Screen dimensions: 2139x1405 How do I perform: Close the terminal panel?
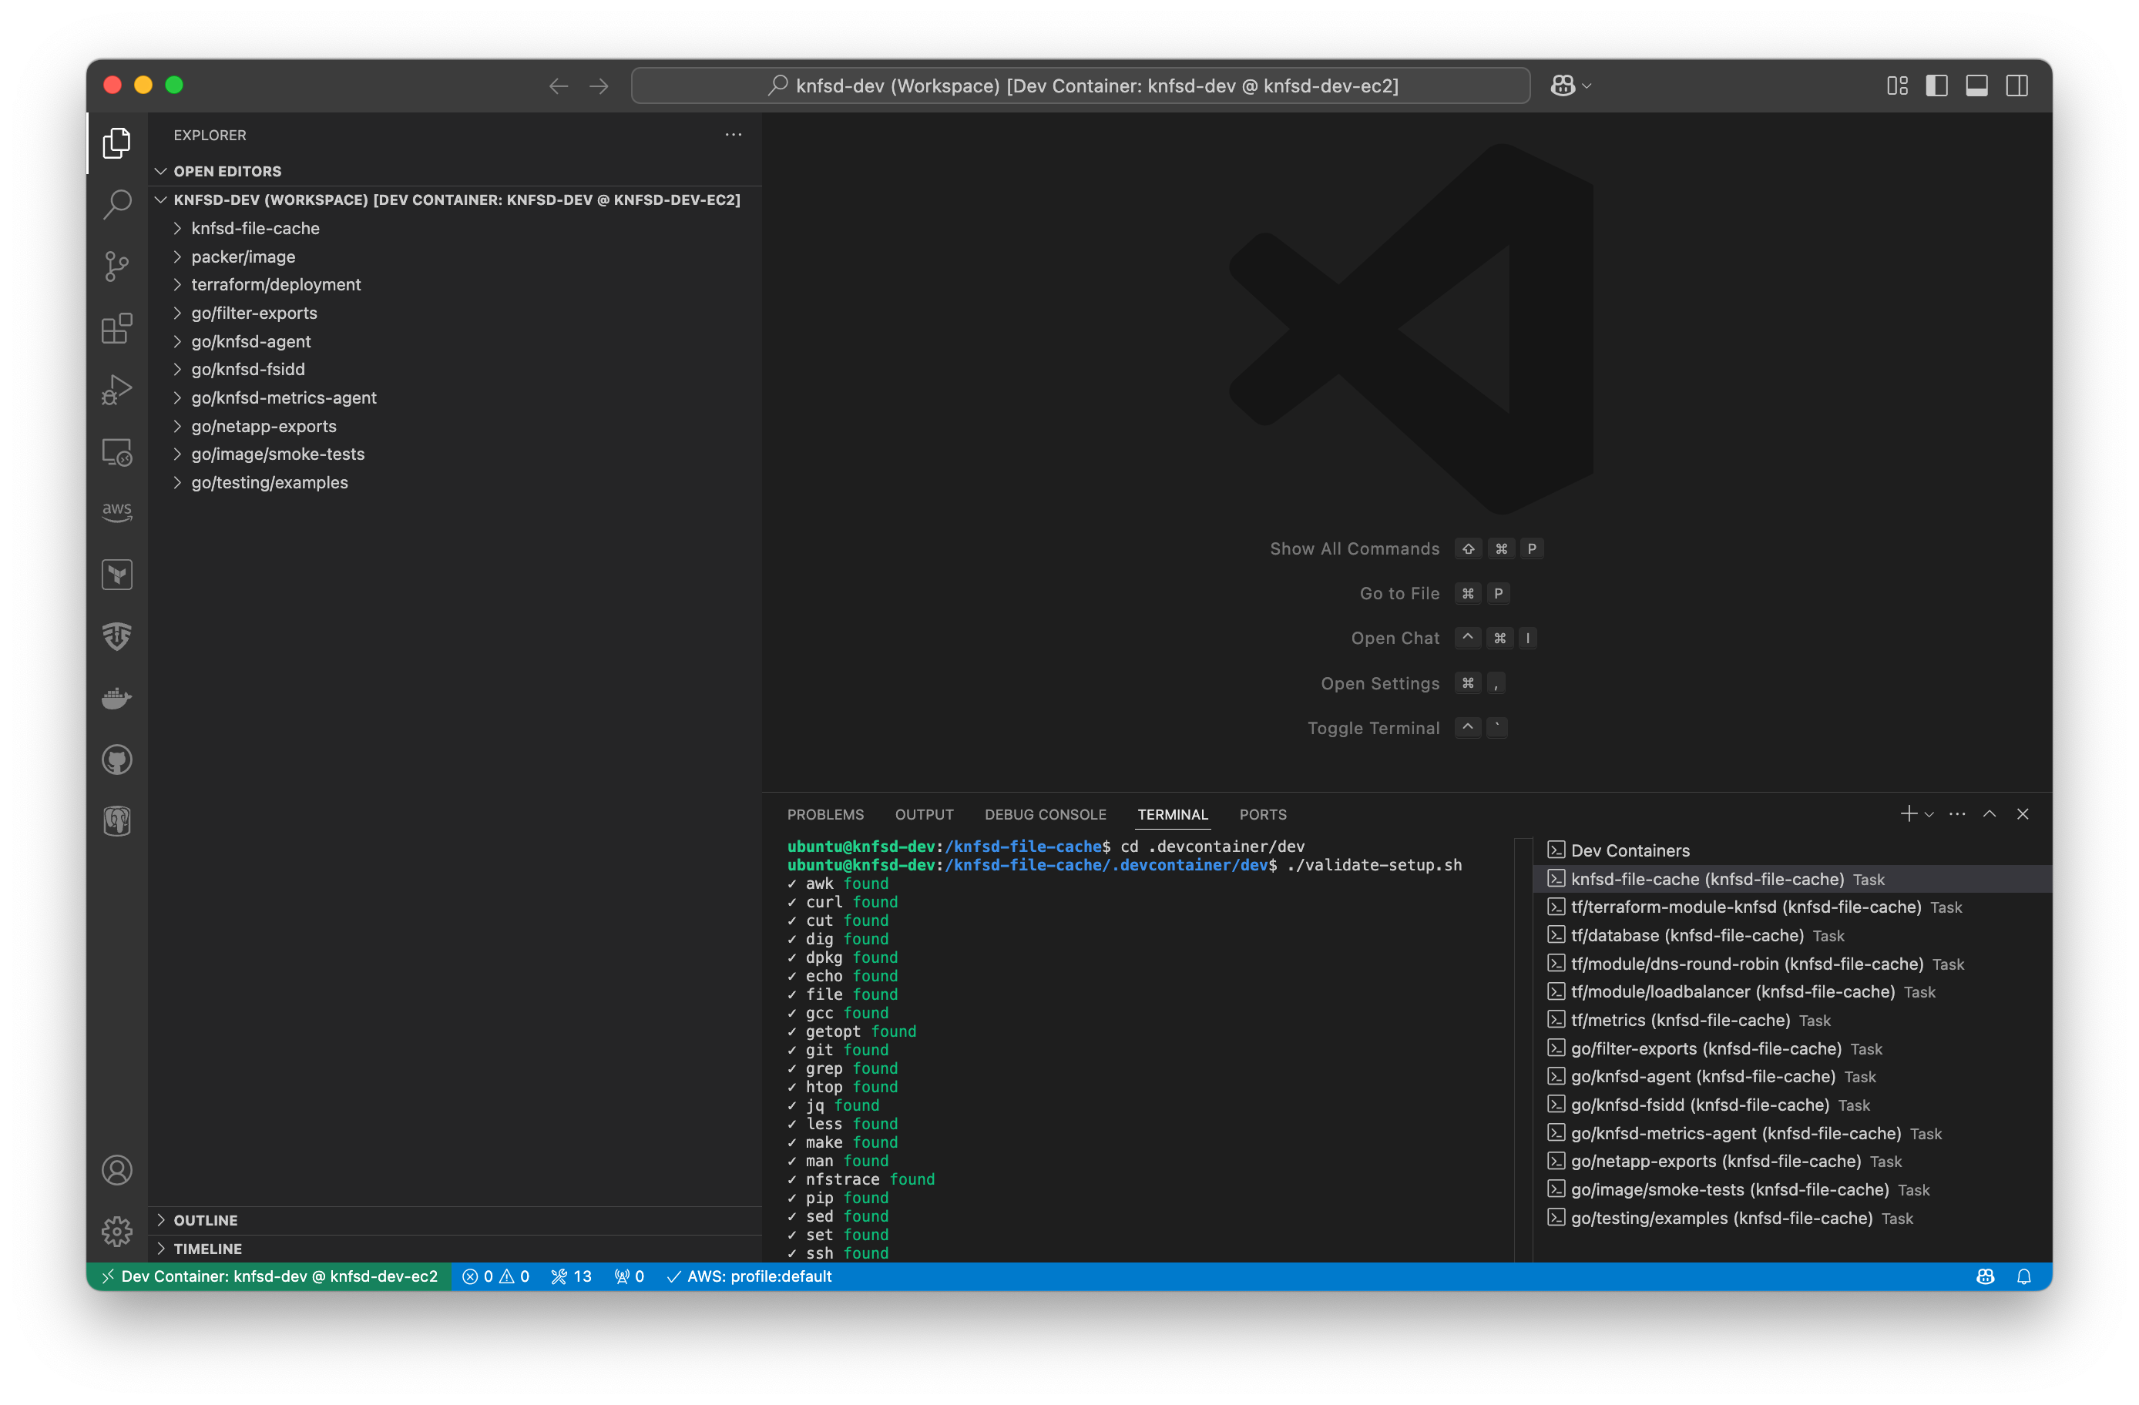(2022, 814)
